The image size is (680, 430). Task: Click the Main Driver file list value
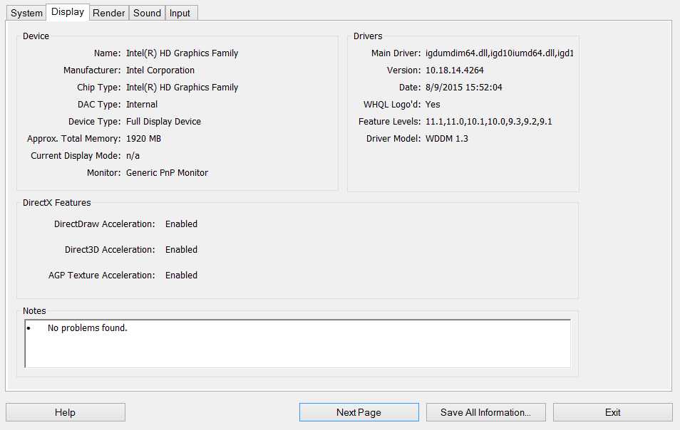click(x=500, y=53)
